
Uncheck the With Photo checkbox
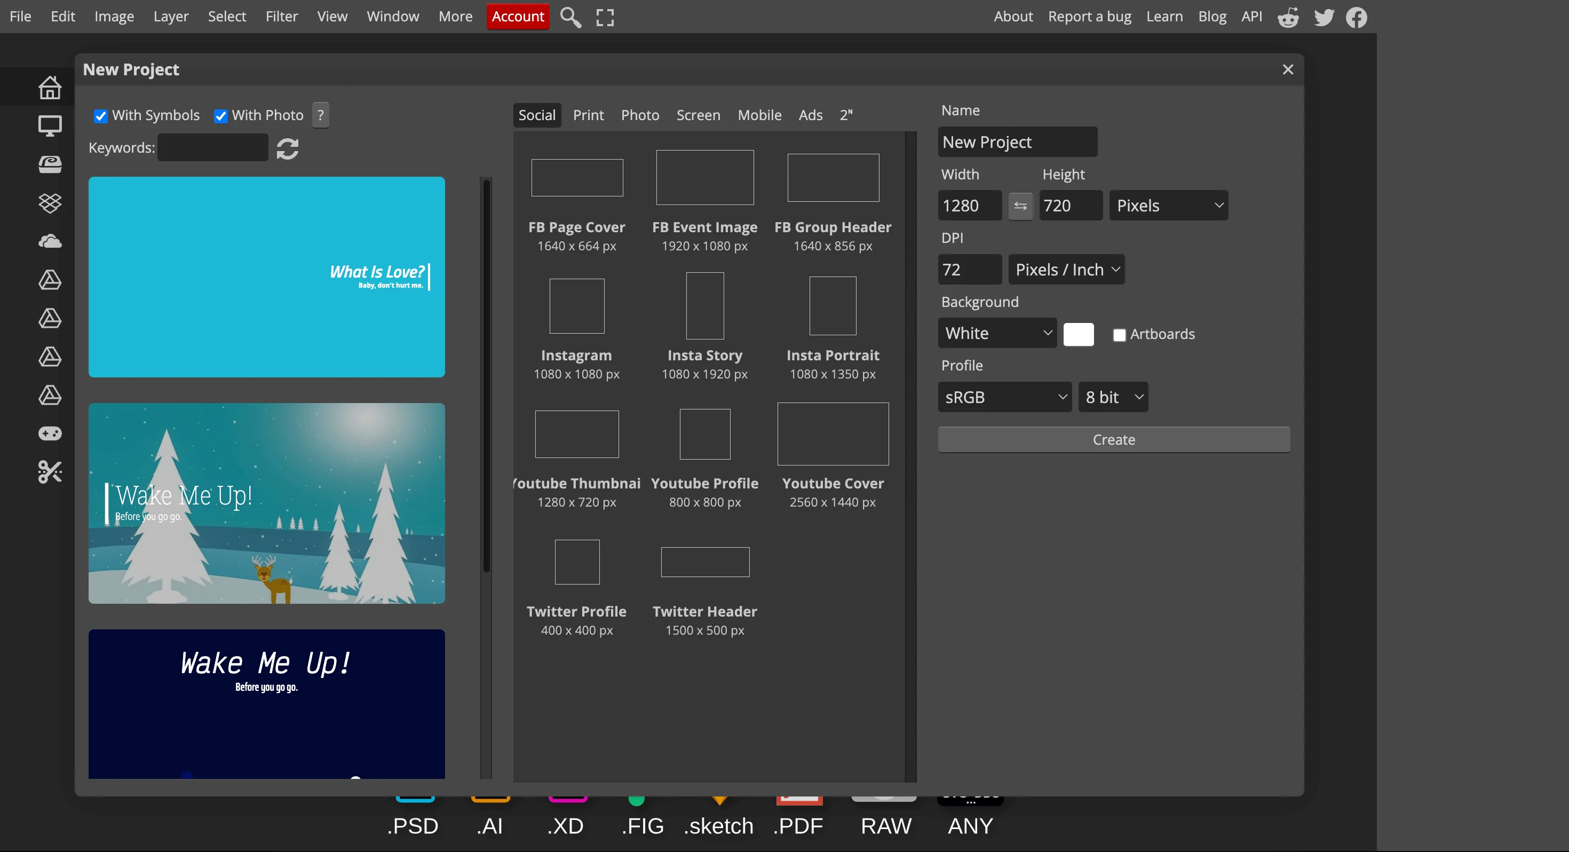click(x=220, y=116)
